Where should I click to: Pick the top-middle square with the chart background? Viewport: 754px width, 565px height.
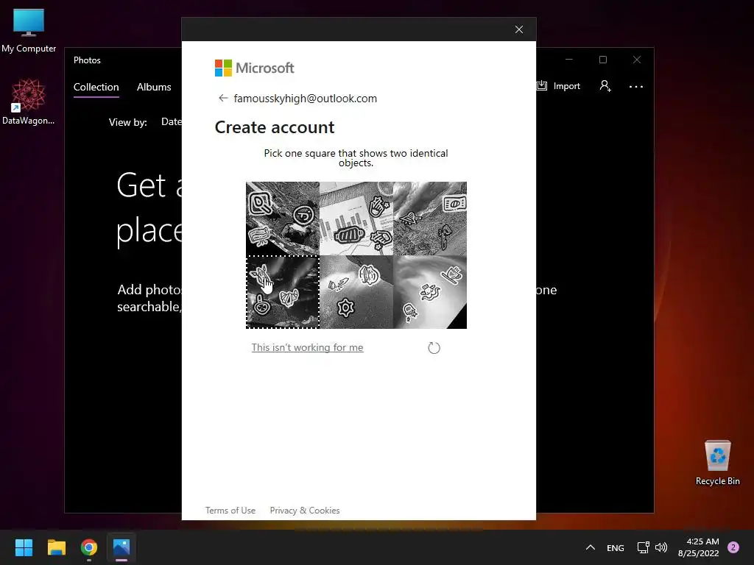(356, 218)
